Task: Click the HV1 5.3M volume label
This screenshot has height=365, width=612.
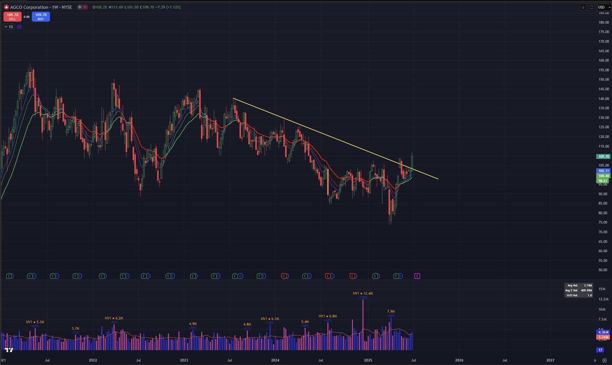Action: pos(35,322)
